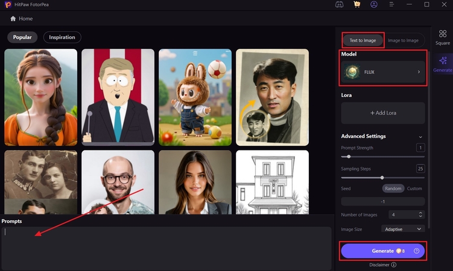Click the Seed label text

tap(346, 188)
